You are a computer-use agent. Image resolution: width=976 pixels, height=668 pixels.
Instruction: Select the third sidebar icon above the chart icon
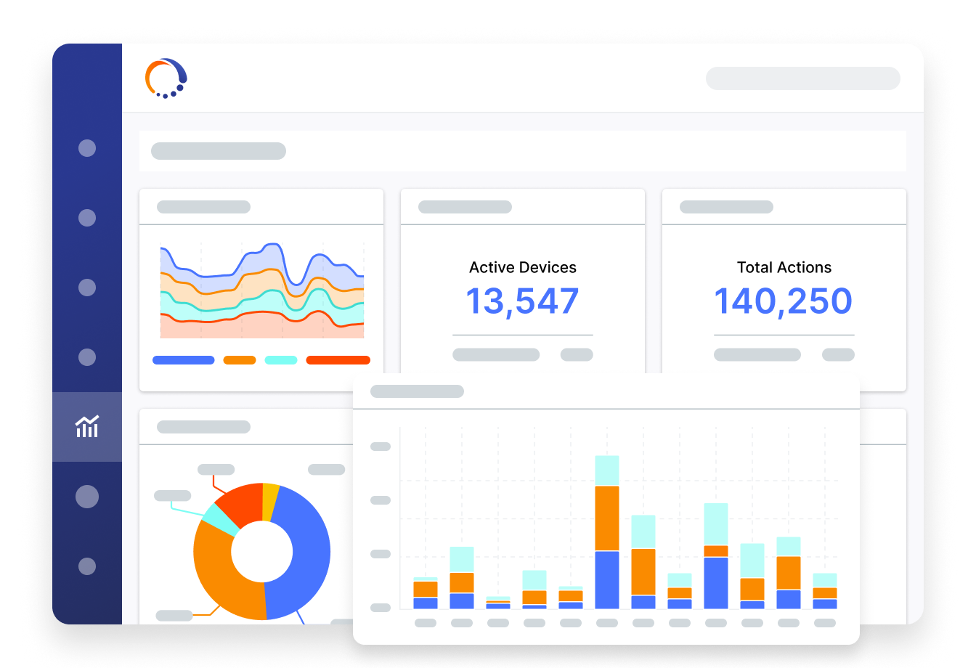click(87, 288)
